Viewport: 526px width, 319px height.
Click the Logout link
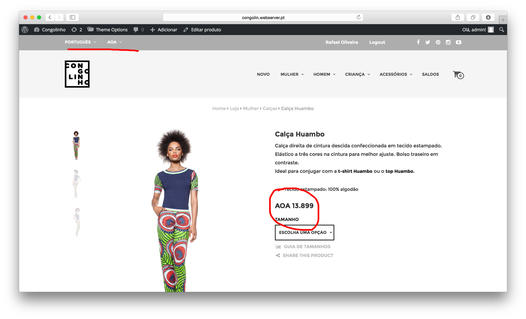point(377,42)
